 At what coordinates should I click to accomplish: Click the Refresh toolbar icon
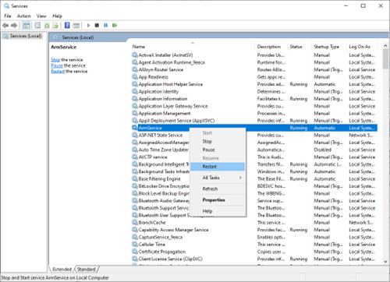pos(47,25)
